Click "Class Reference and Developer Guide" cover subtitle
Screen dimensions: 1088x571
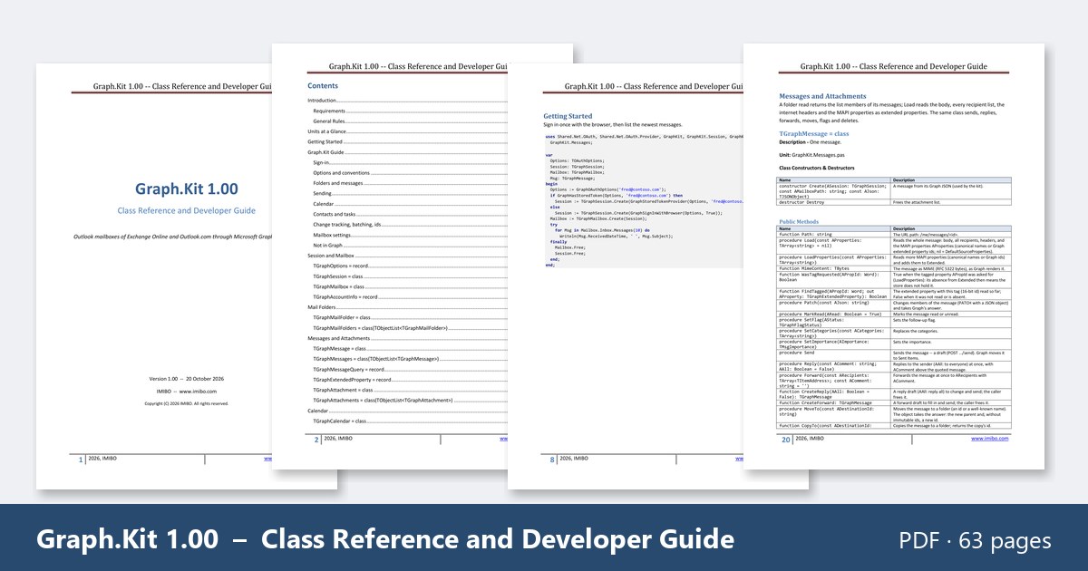[187, 210]
